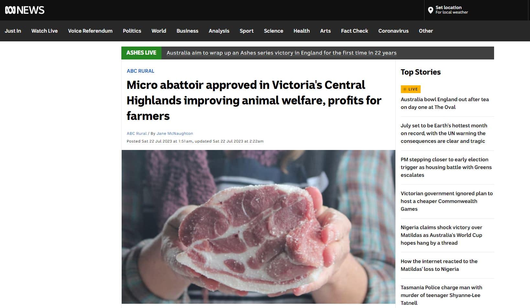530x308 pixels.
Task: Click the ABC RURAL category label
Action: (140, 71)
